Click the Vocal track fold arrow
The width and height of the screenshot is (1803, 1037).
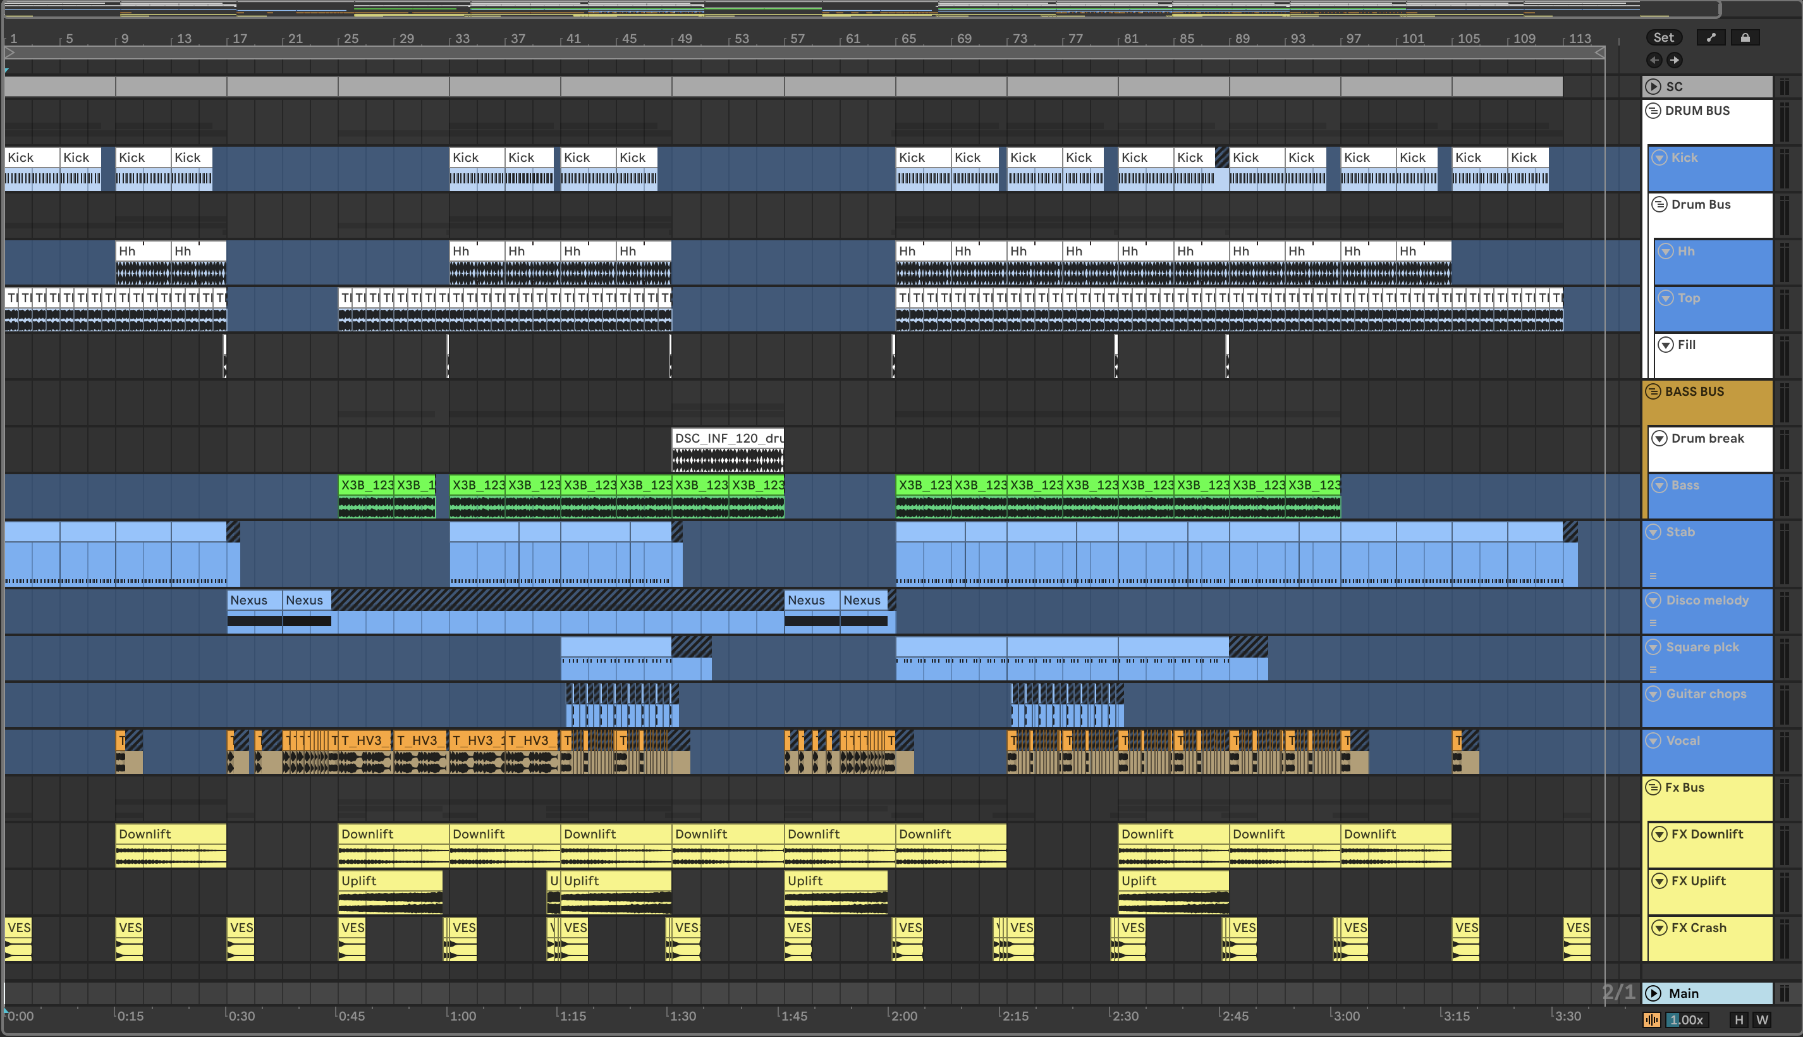click(1653, 740)
